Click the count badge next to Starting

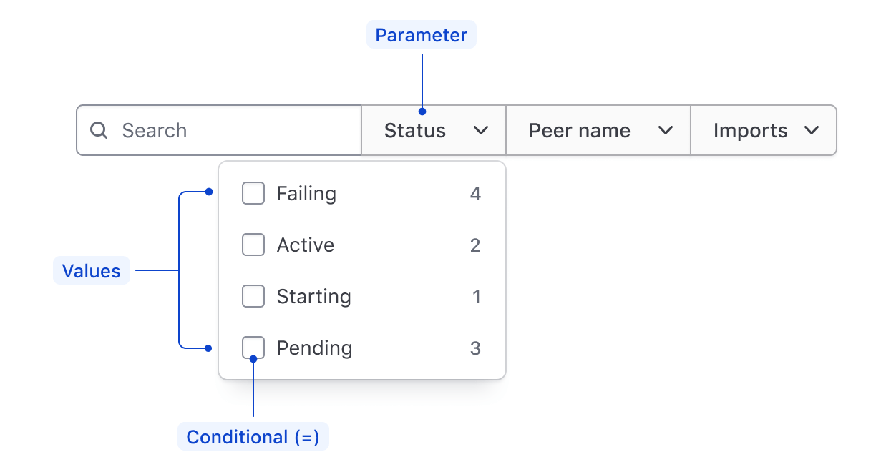tap(476, 296)
